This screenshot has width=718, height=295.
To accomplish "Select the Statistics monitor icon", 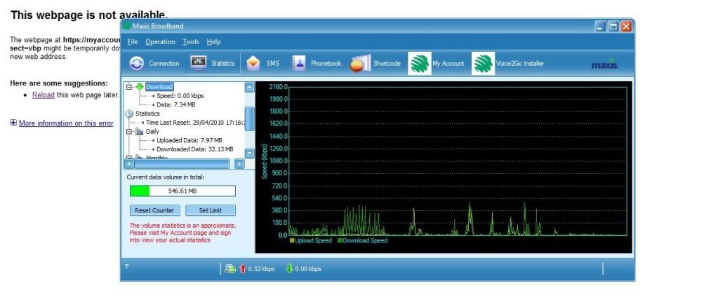I will pos(199,63).
